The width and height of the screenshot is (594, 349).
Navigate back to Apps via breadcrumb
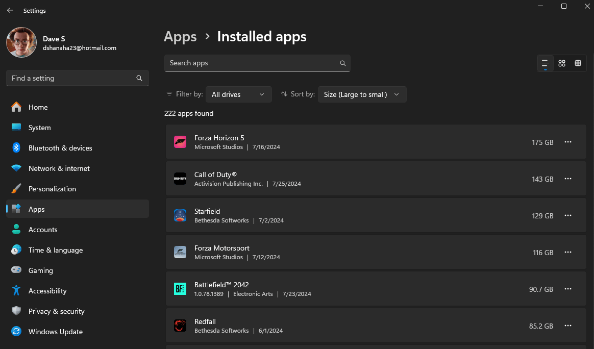point(180,36)
